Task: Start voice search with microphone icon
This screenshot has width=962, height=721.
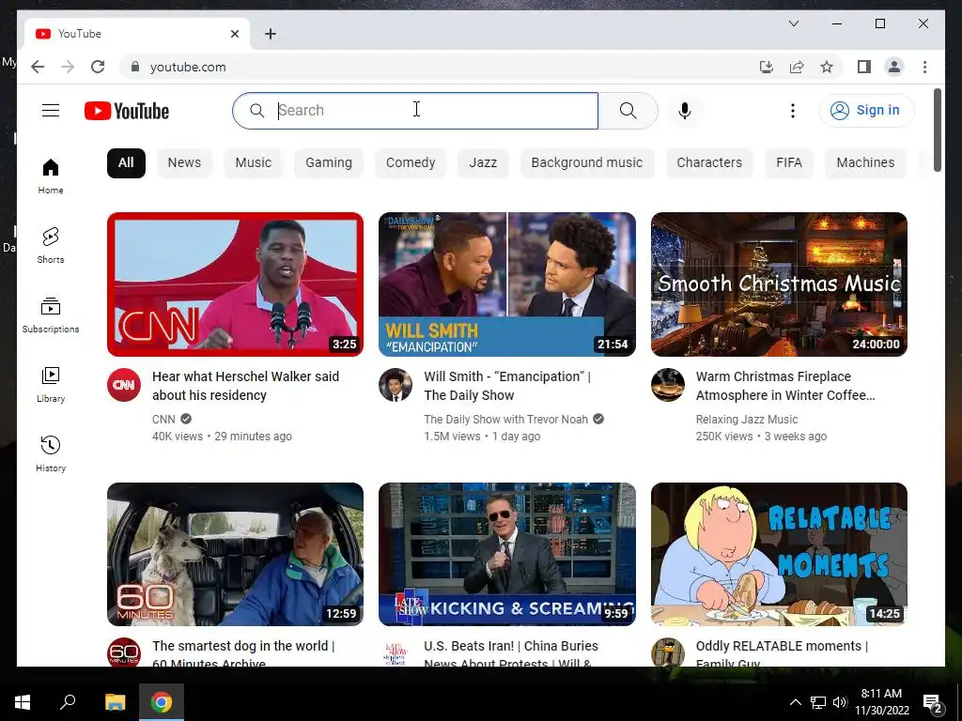Action: pyautogui.click(x=685, y=111)
